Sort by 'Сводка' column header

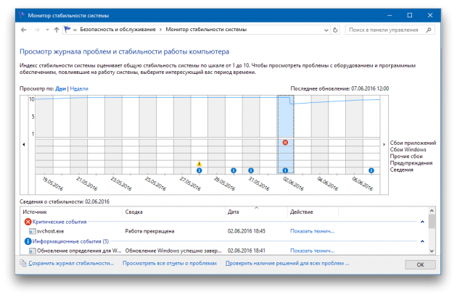coord(173,212)
